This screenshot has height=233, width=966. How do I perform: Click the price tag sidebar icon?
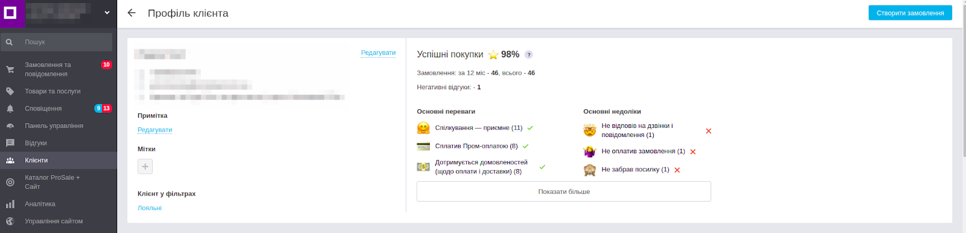pos(10,91)
